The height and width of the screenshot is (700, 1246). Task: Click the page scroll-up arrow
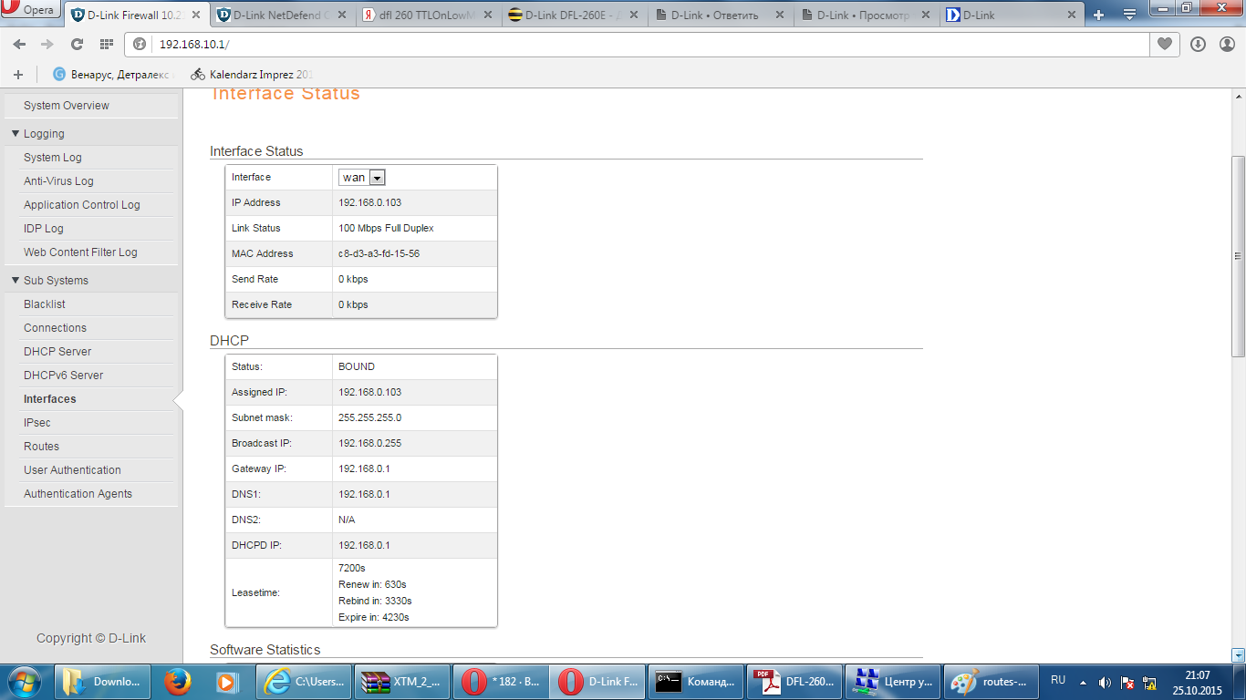point(1238,95)
